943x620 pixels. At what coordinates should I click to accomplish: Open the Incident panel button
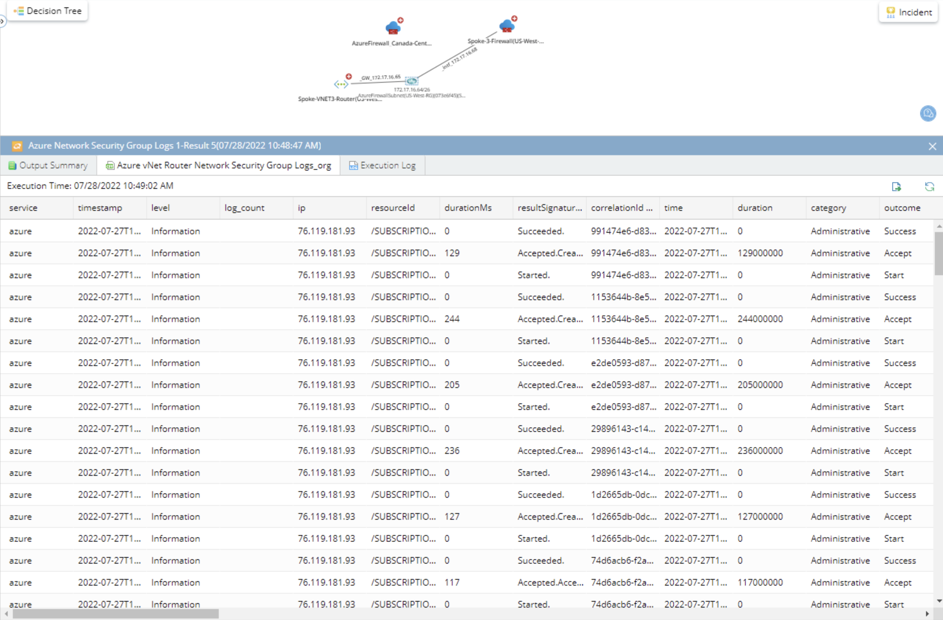(x=909, y=12)
